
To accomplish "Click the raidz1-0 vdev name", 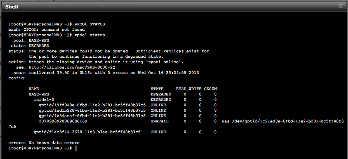I will (x=44, y=100).
